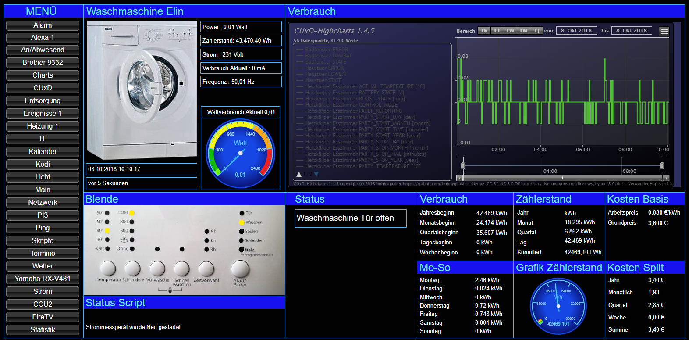Open Kalender from the menu
Image resolution: width=689 pixels, height=340 pixels.
point(43,152)
